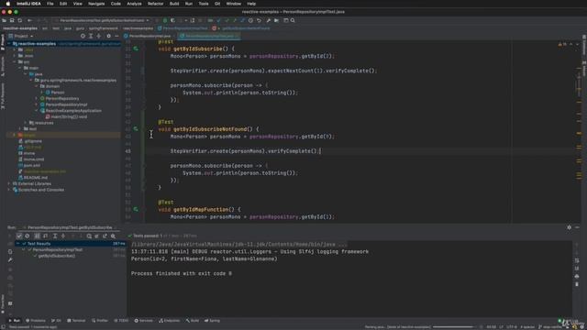This screenshot has width=587, height=330.
Task: Run getByIdMapFunction test via gutter icon
Action: coord(136,210)
